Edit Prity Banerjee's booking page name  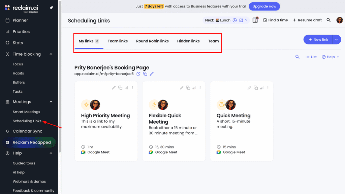click(x=151, y=73)
